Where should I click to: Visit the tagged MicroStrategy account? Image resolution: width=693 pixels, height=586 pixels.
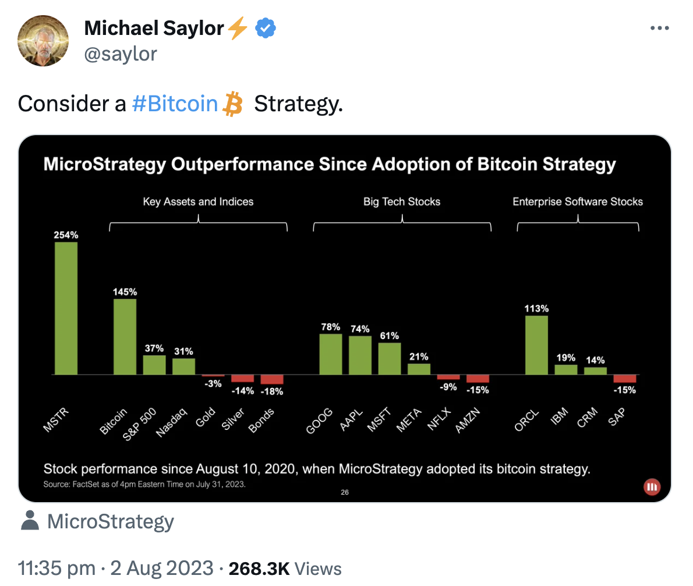(x=111, y=521)
